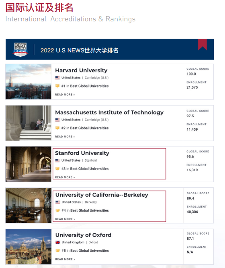Click '#2 in Best Global Universities' text
The width and height of the screenshot is (225, 268).
coord(85,128)
